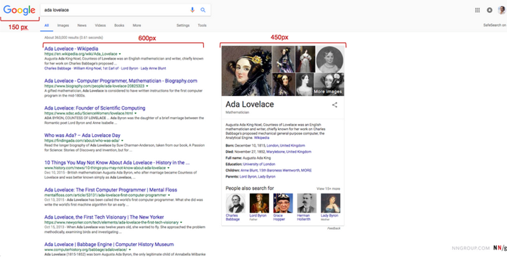Image resolution: width=507 pixels, height=257 pixels.
Task: Open Who was Ada? Ada Lovelace Day
Action: pyautogui.click(x=82, y=136)
